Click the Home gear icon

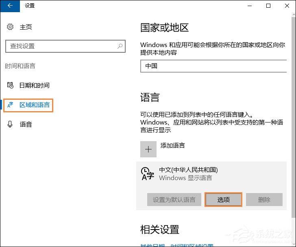pyautogui.click(x=10, y=27)
